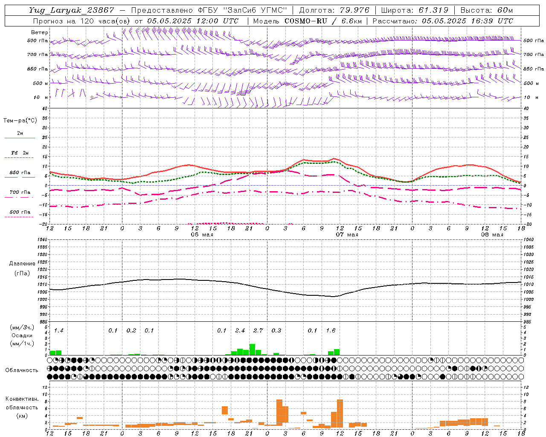The width and height of the screenshot is (546, 437).
Task: Click the tallest green precipitation bar
Action: 252,350
